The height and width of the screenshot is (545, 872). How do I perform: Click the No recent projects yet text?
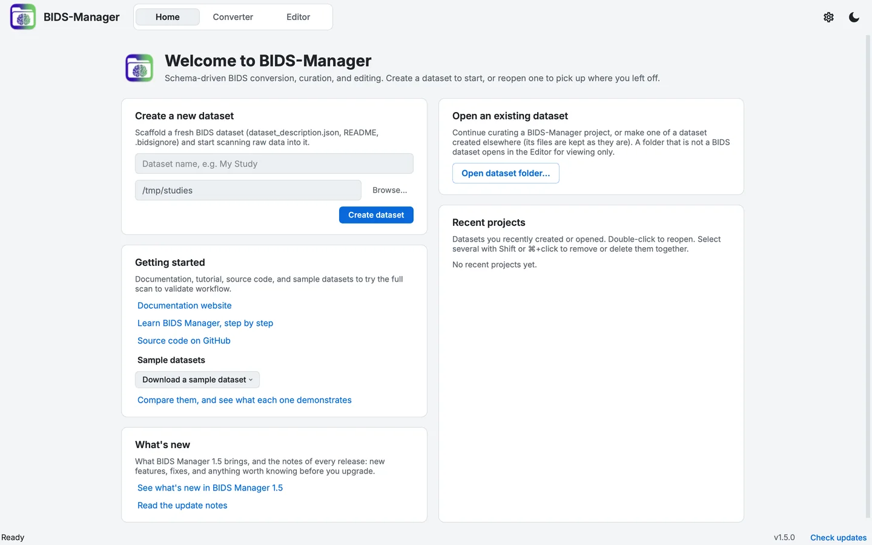(x=495, y=265)
